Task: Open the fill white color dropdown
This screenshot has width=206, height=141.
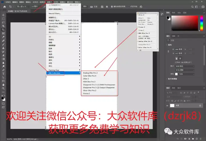Action: point(187,74)
